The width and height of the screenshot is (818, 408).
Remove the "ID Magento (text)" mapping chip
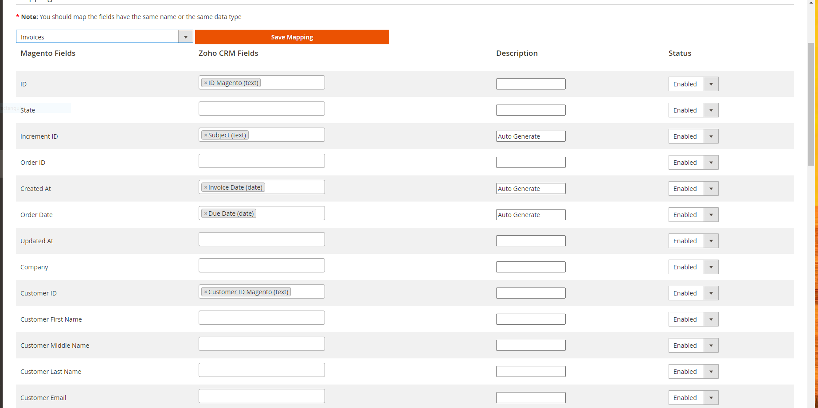(205, 82)
